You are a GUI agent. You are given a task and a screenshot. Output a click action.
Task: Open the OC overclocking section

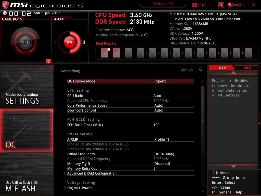pos(27,130)
